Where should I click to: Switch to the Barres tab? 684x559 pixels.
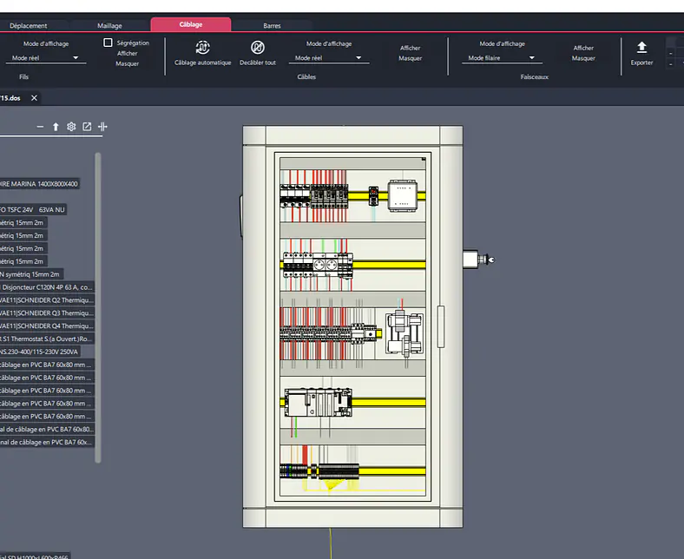coord(272,26)
